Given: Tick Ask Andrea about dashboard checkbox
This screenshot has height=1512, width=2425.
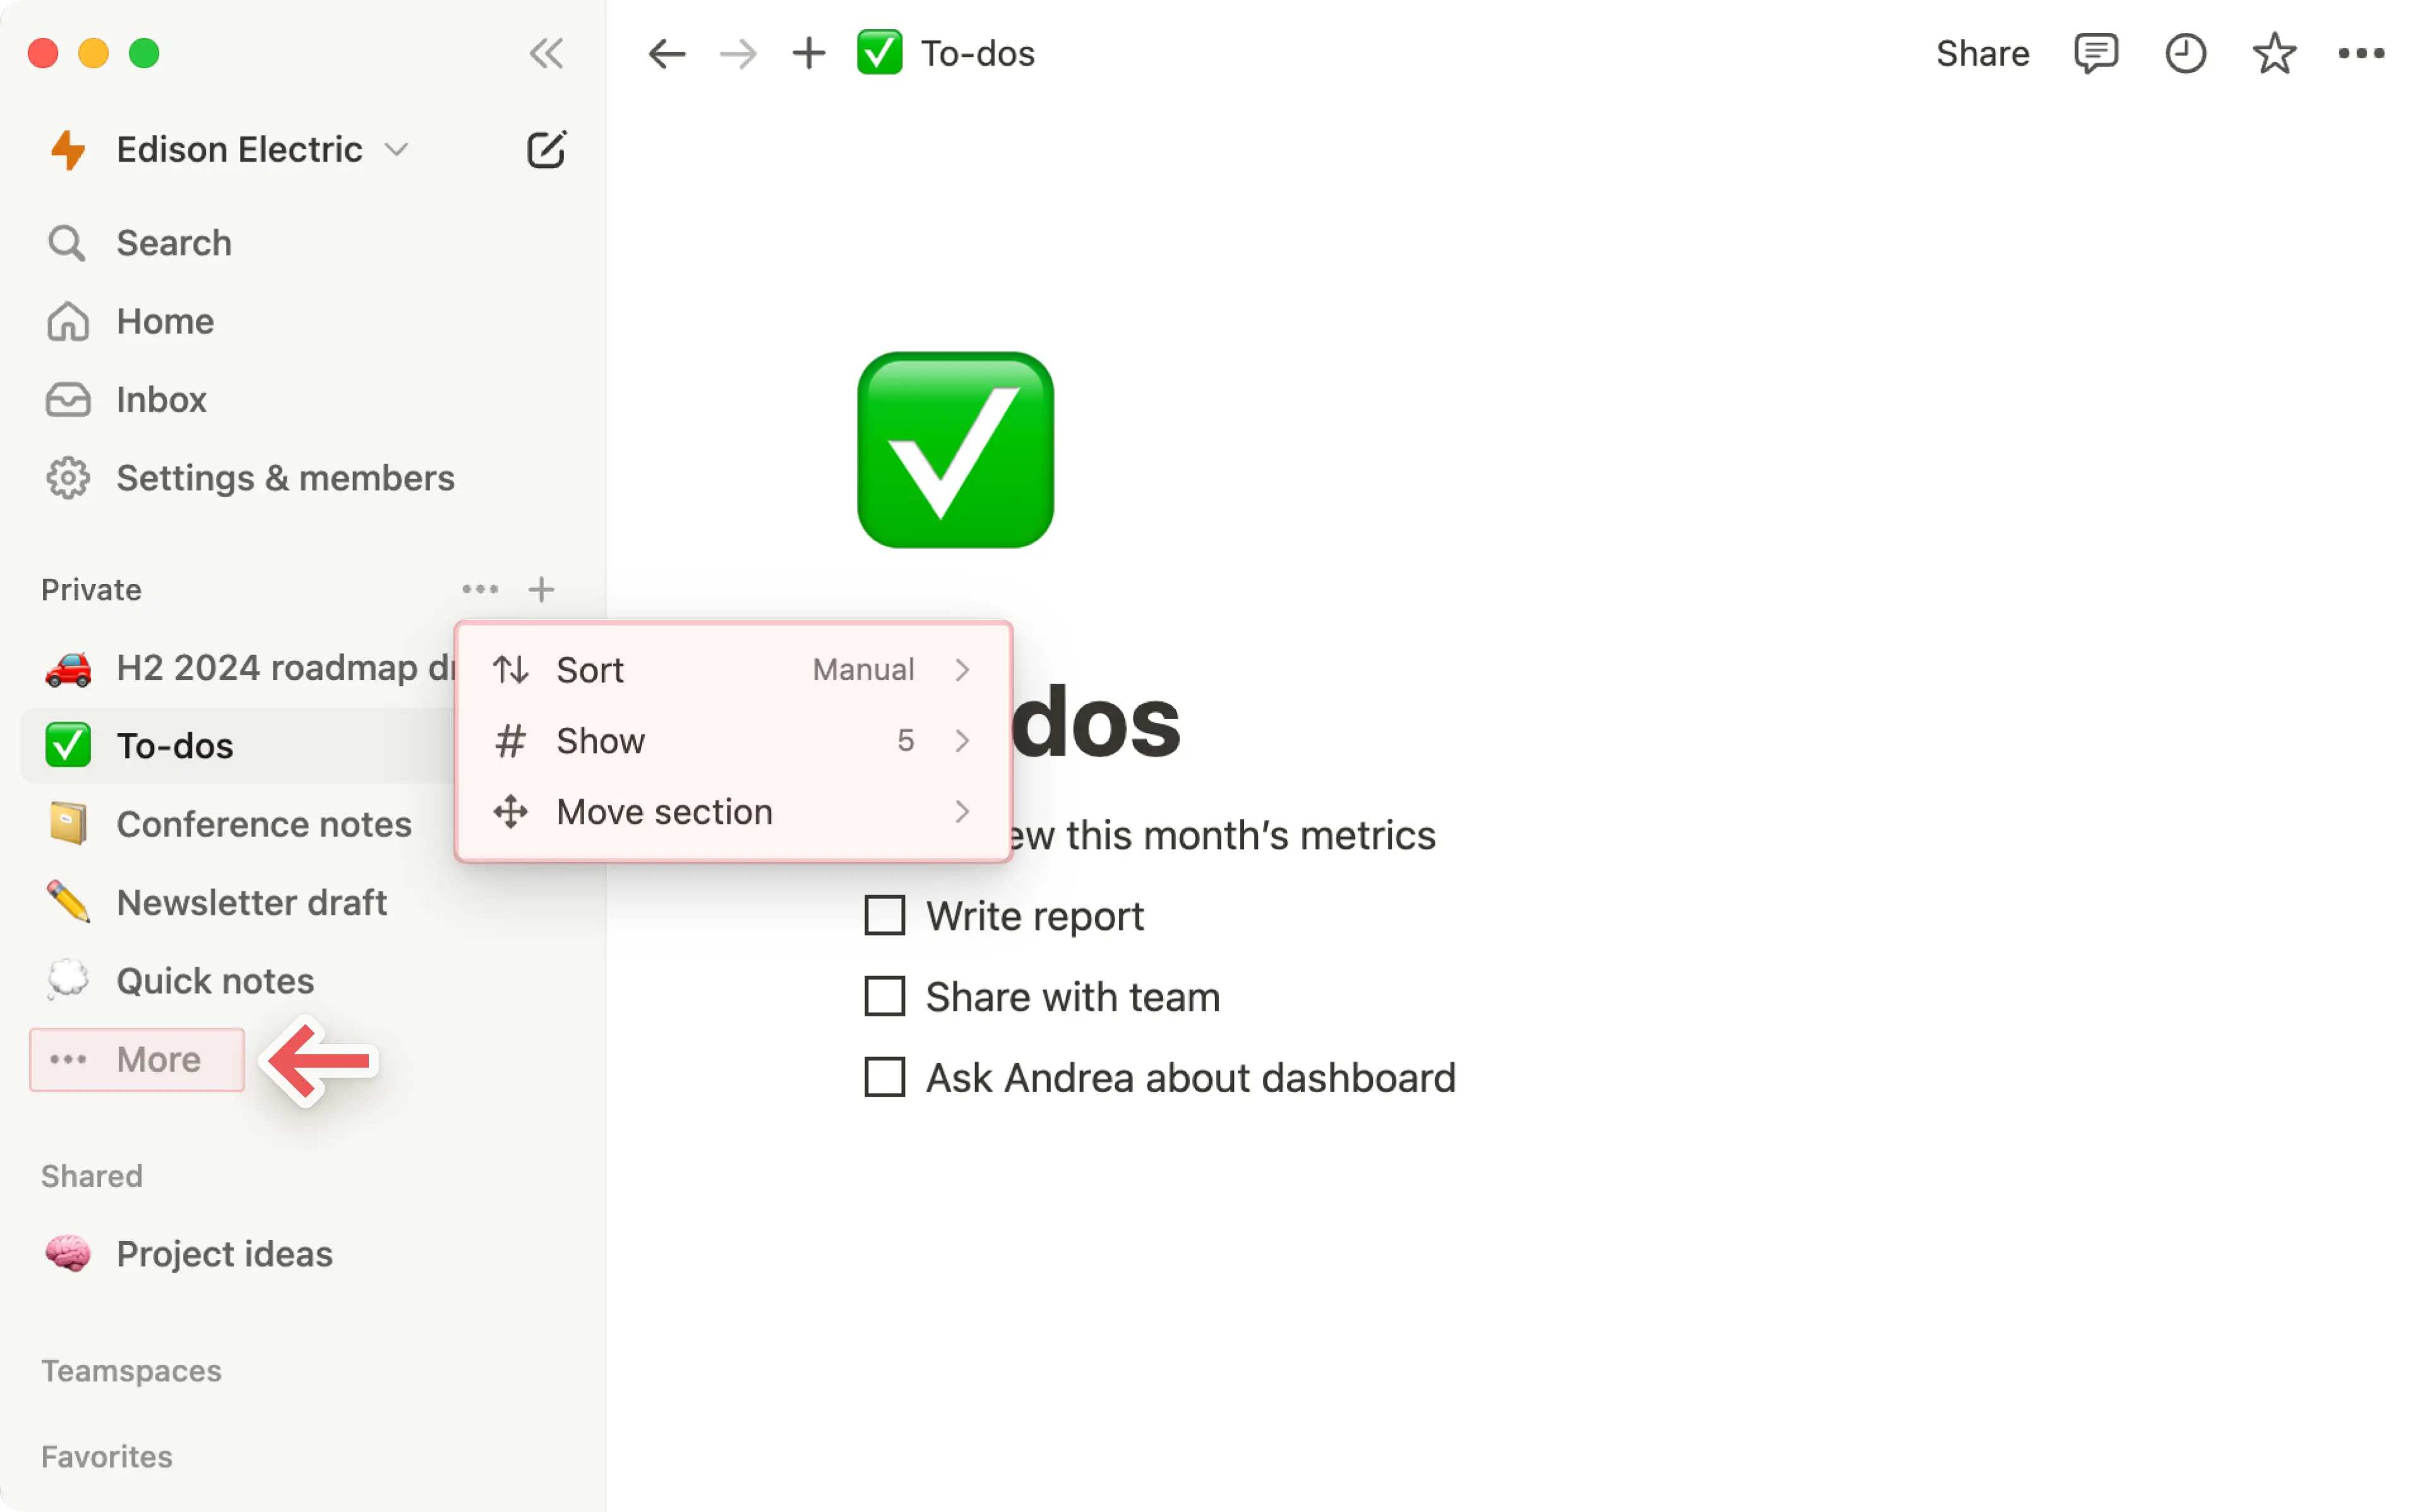Looking at the screenshot, I should pyautogui.click(x=885, y=1078).
